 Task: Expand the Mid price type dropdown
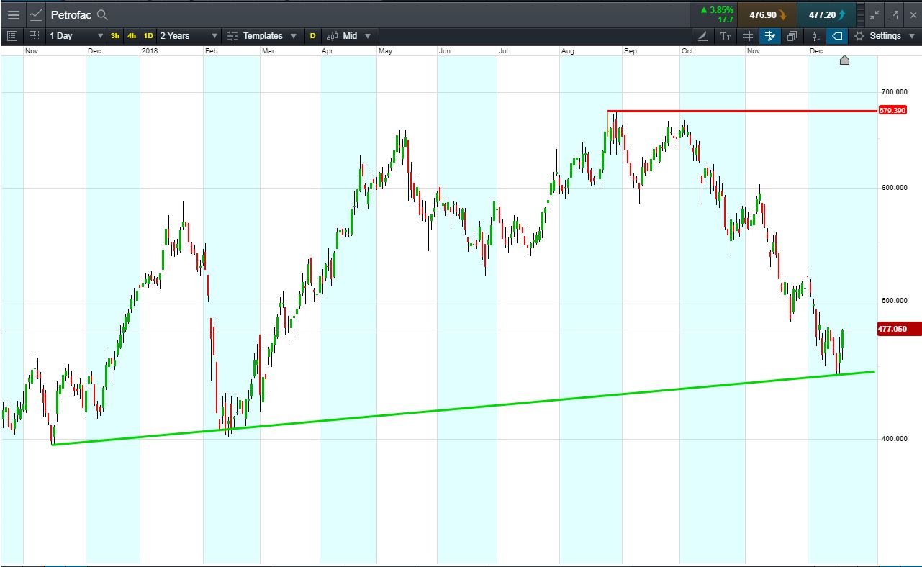[349, 36]
